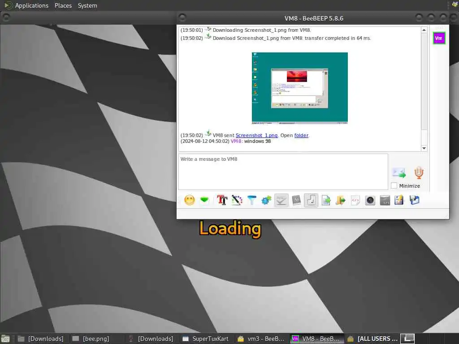This screenshot has width=459, height=344.
Task: Click the purple 'VM8:' sender name
Action: click(237, 141)
